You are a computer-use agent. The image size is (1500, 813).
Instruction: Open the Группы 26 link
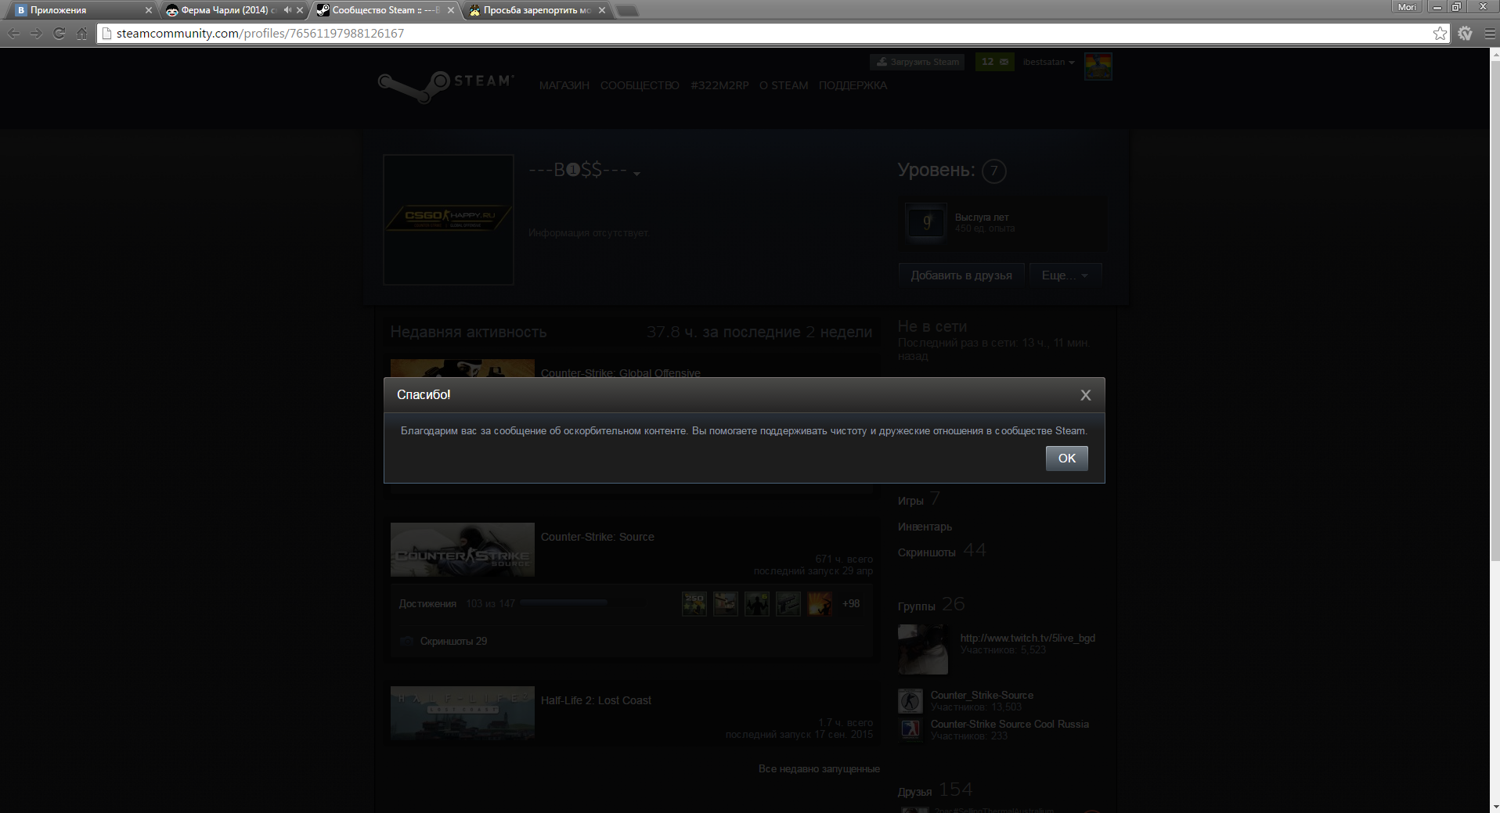932,605
